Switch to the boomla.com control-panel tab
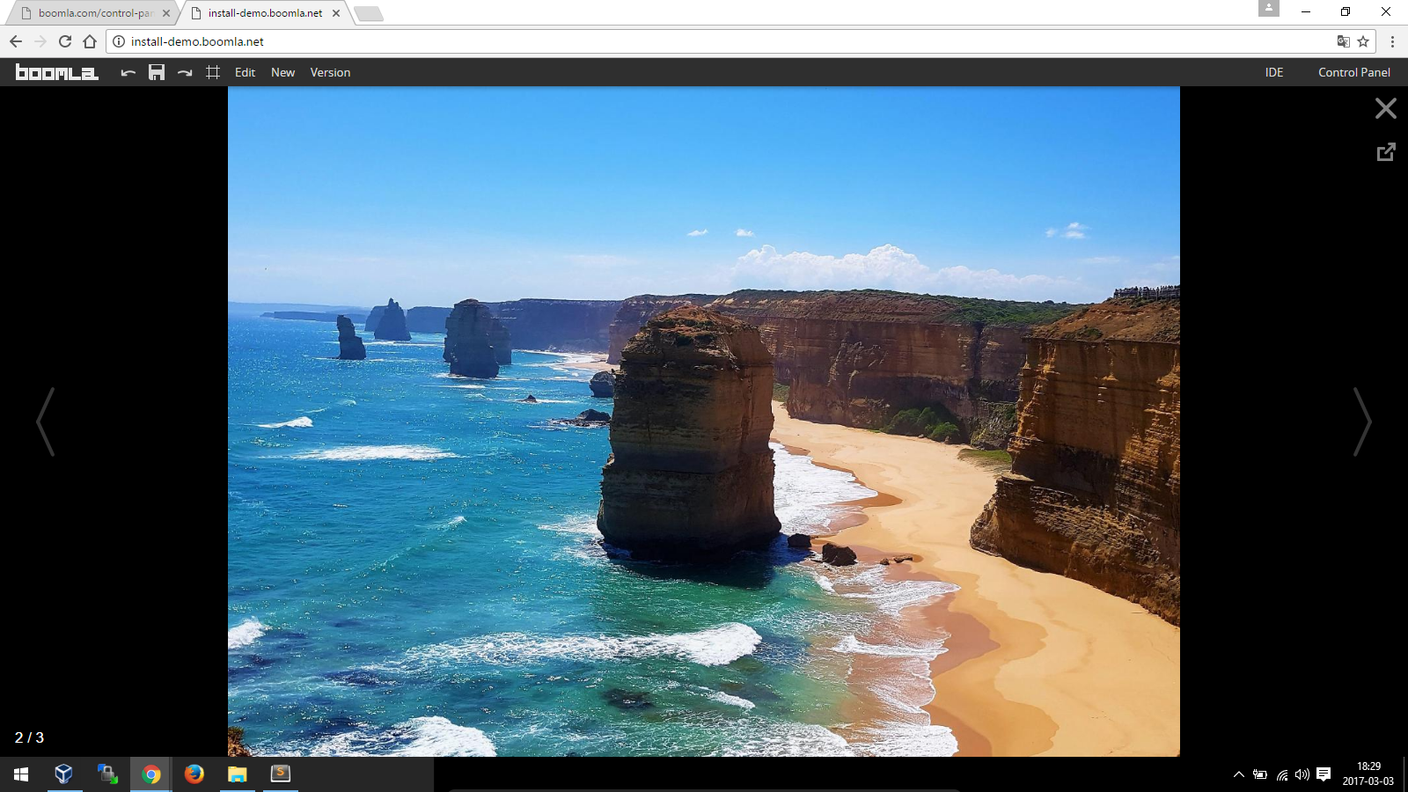This screenshot has width=1408, height=792. [x=92, y=13]
